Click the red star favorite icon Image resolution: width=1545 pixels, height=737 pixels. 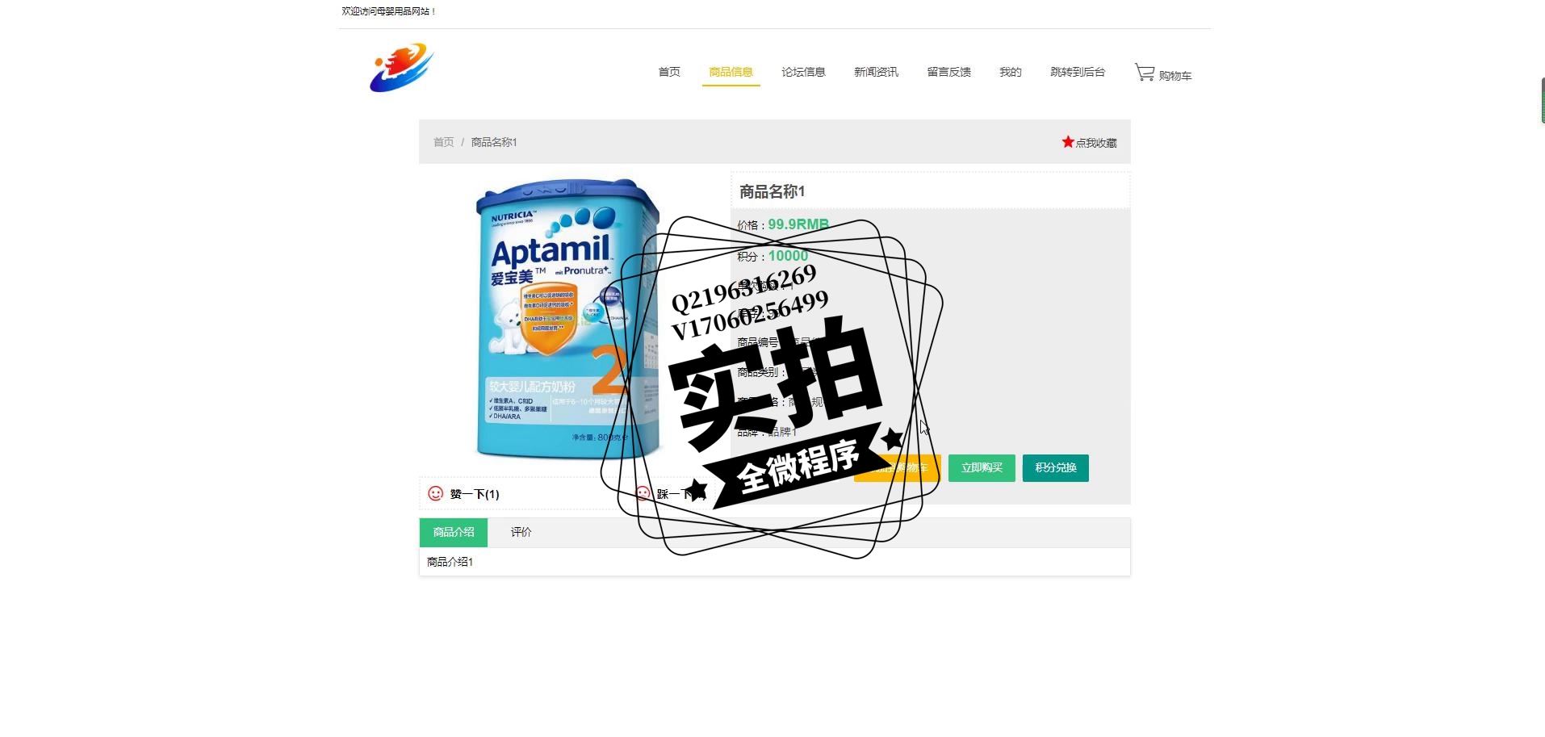(x=1068, y=142)
